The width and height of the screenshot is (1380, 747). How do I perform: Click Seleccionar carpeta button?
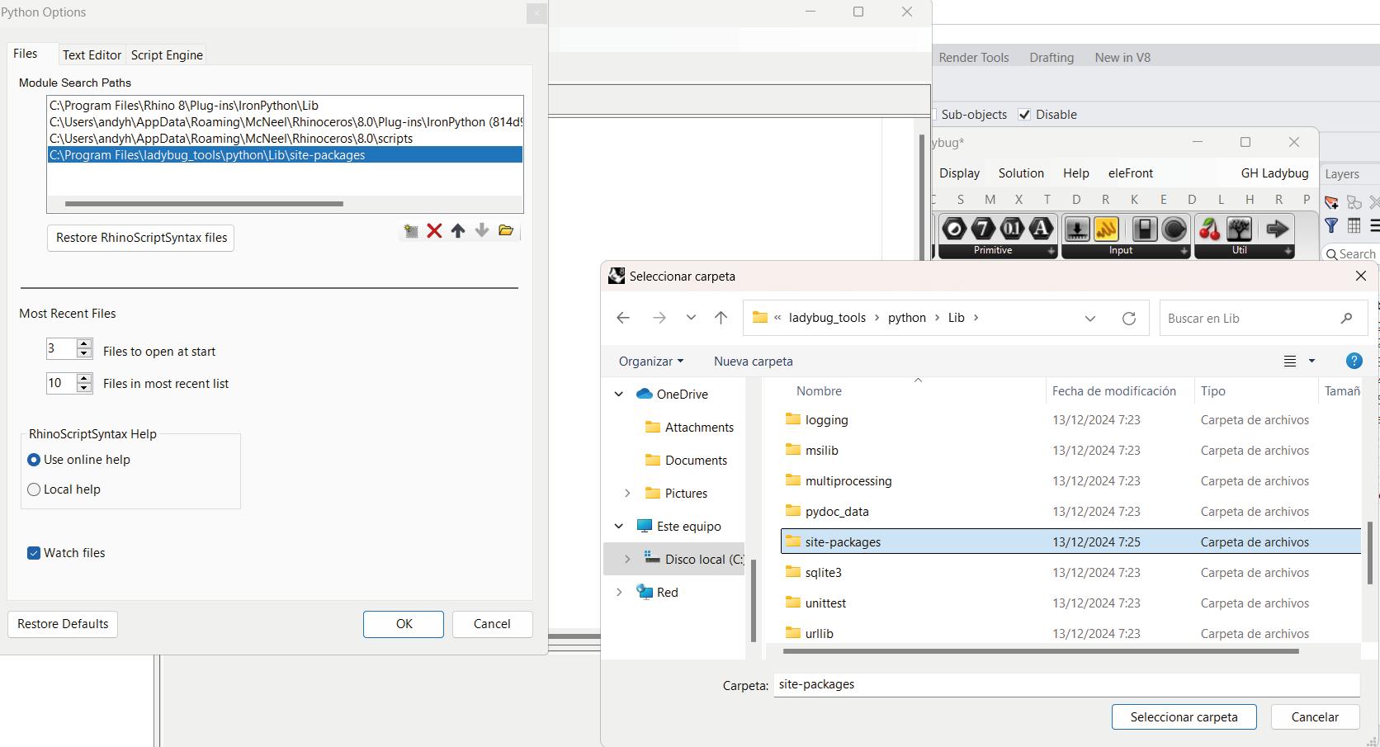(x=1184, y=717)
